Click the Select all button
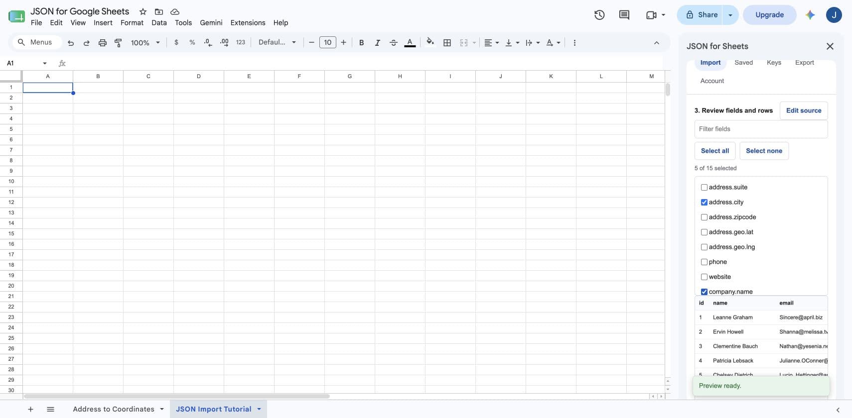 click(715, 151)
